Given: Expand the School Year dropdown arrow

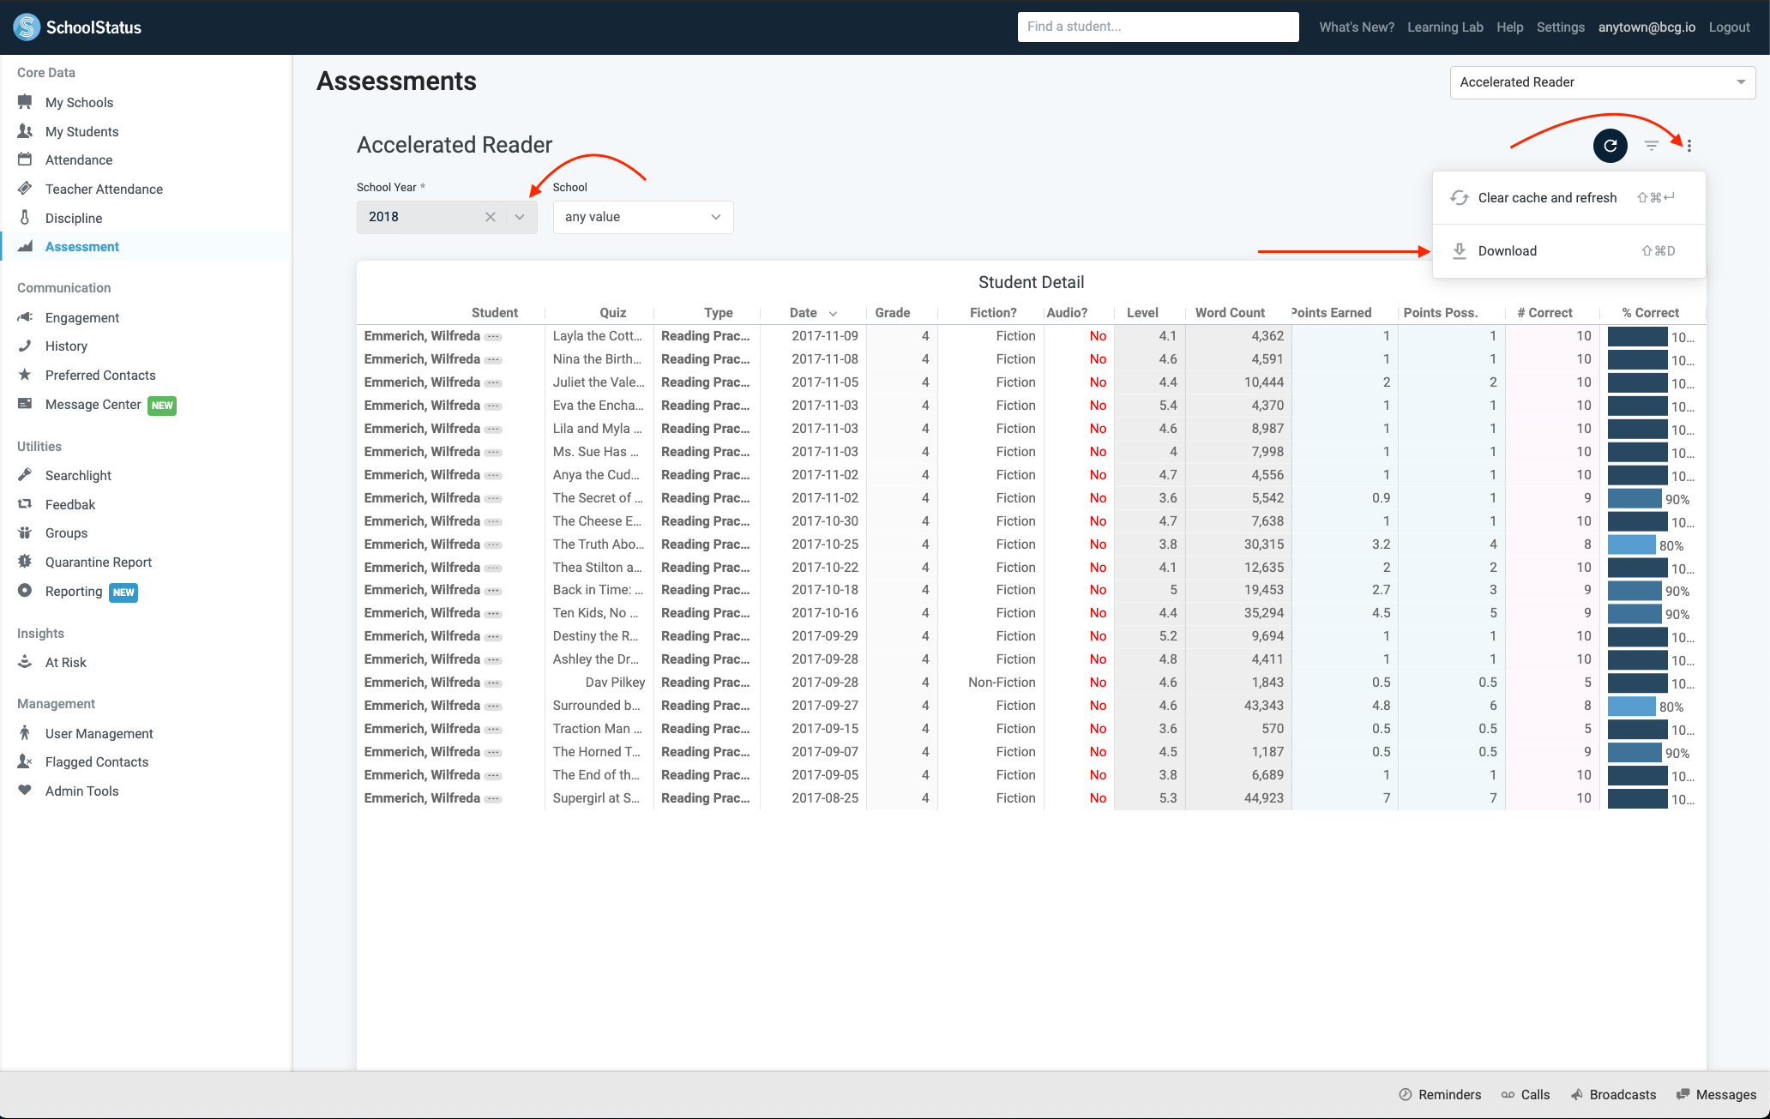Looking at the screenshot, I should (520, 217).
